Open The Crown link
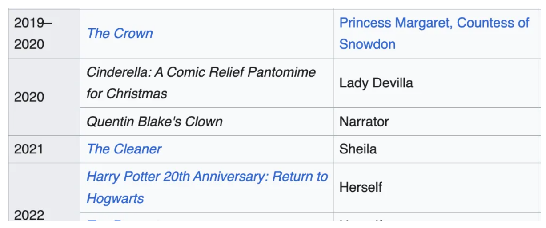The width and height of the screenshot is (546, 228). pyautogui.click(x=120, y=34)
